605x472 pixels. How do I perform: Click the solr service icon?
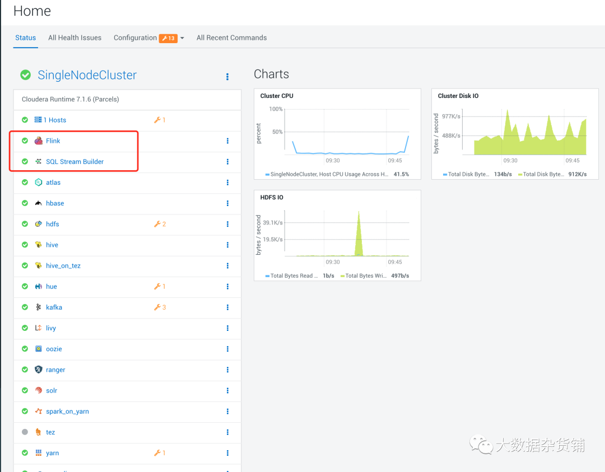coord(39,391)
